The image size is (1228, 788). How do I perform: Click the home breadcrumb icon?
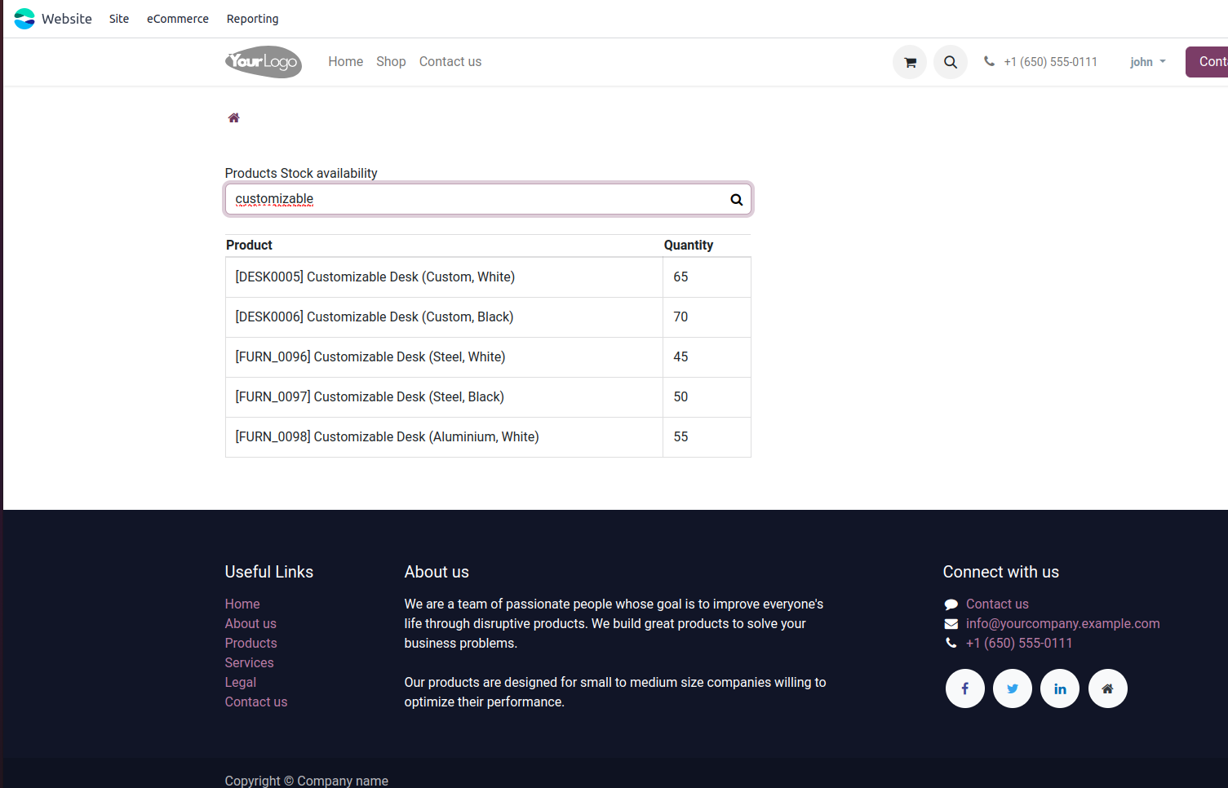[234, 117]
